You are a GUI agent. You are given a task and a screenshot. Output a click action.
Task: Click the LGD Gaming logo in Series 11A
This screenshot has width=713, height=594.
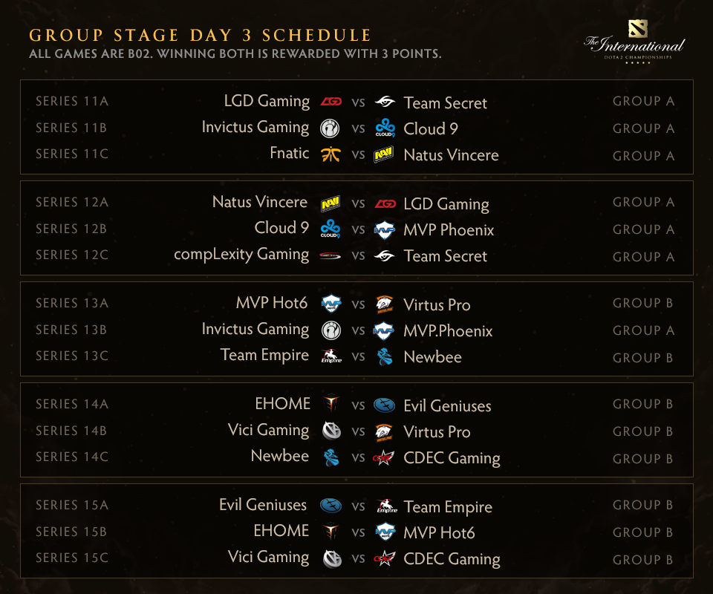click(x=331, y=102)
